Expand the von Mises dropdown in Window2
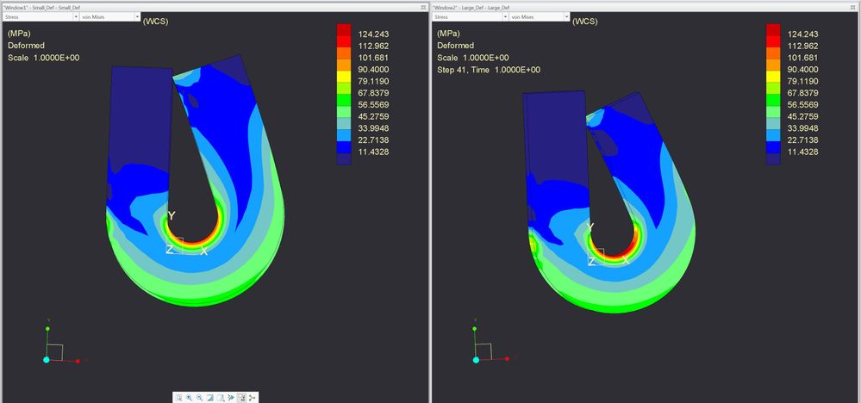861x403 pixels. coord(537,16)
